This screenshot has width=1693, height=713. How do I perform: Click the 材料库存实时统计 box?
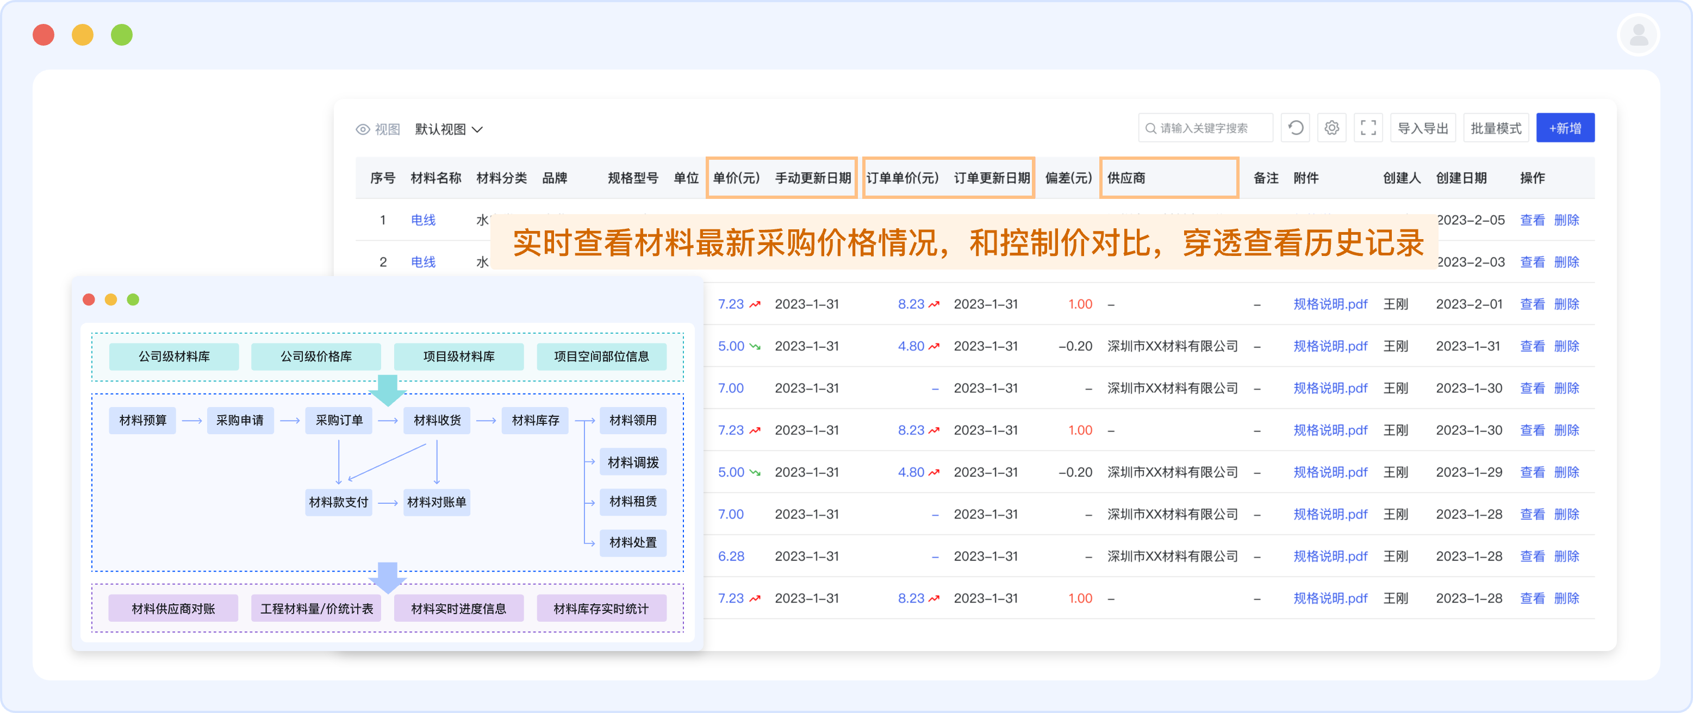point(601,609)
